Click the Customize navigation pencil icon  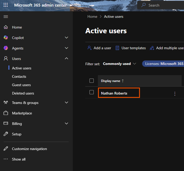(x=6, y=148)
